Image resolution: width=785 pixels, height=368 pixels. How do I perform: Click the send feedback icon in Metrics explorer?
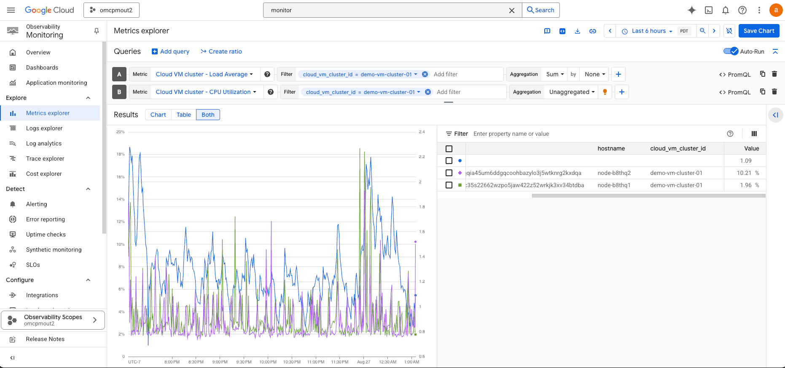[547, 31]
